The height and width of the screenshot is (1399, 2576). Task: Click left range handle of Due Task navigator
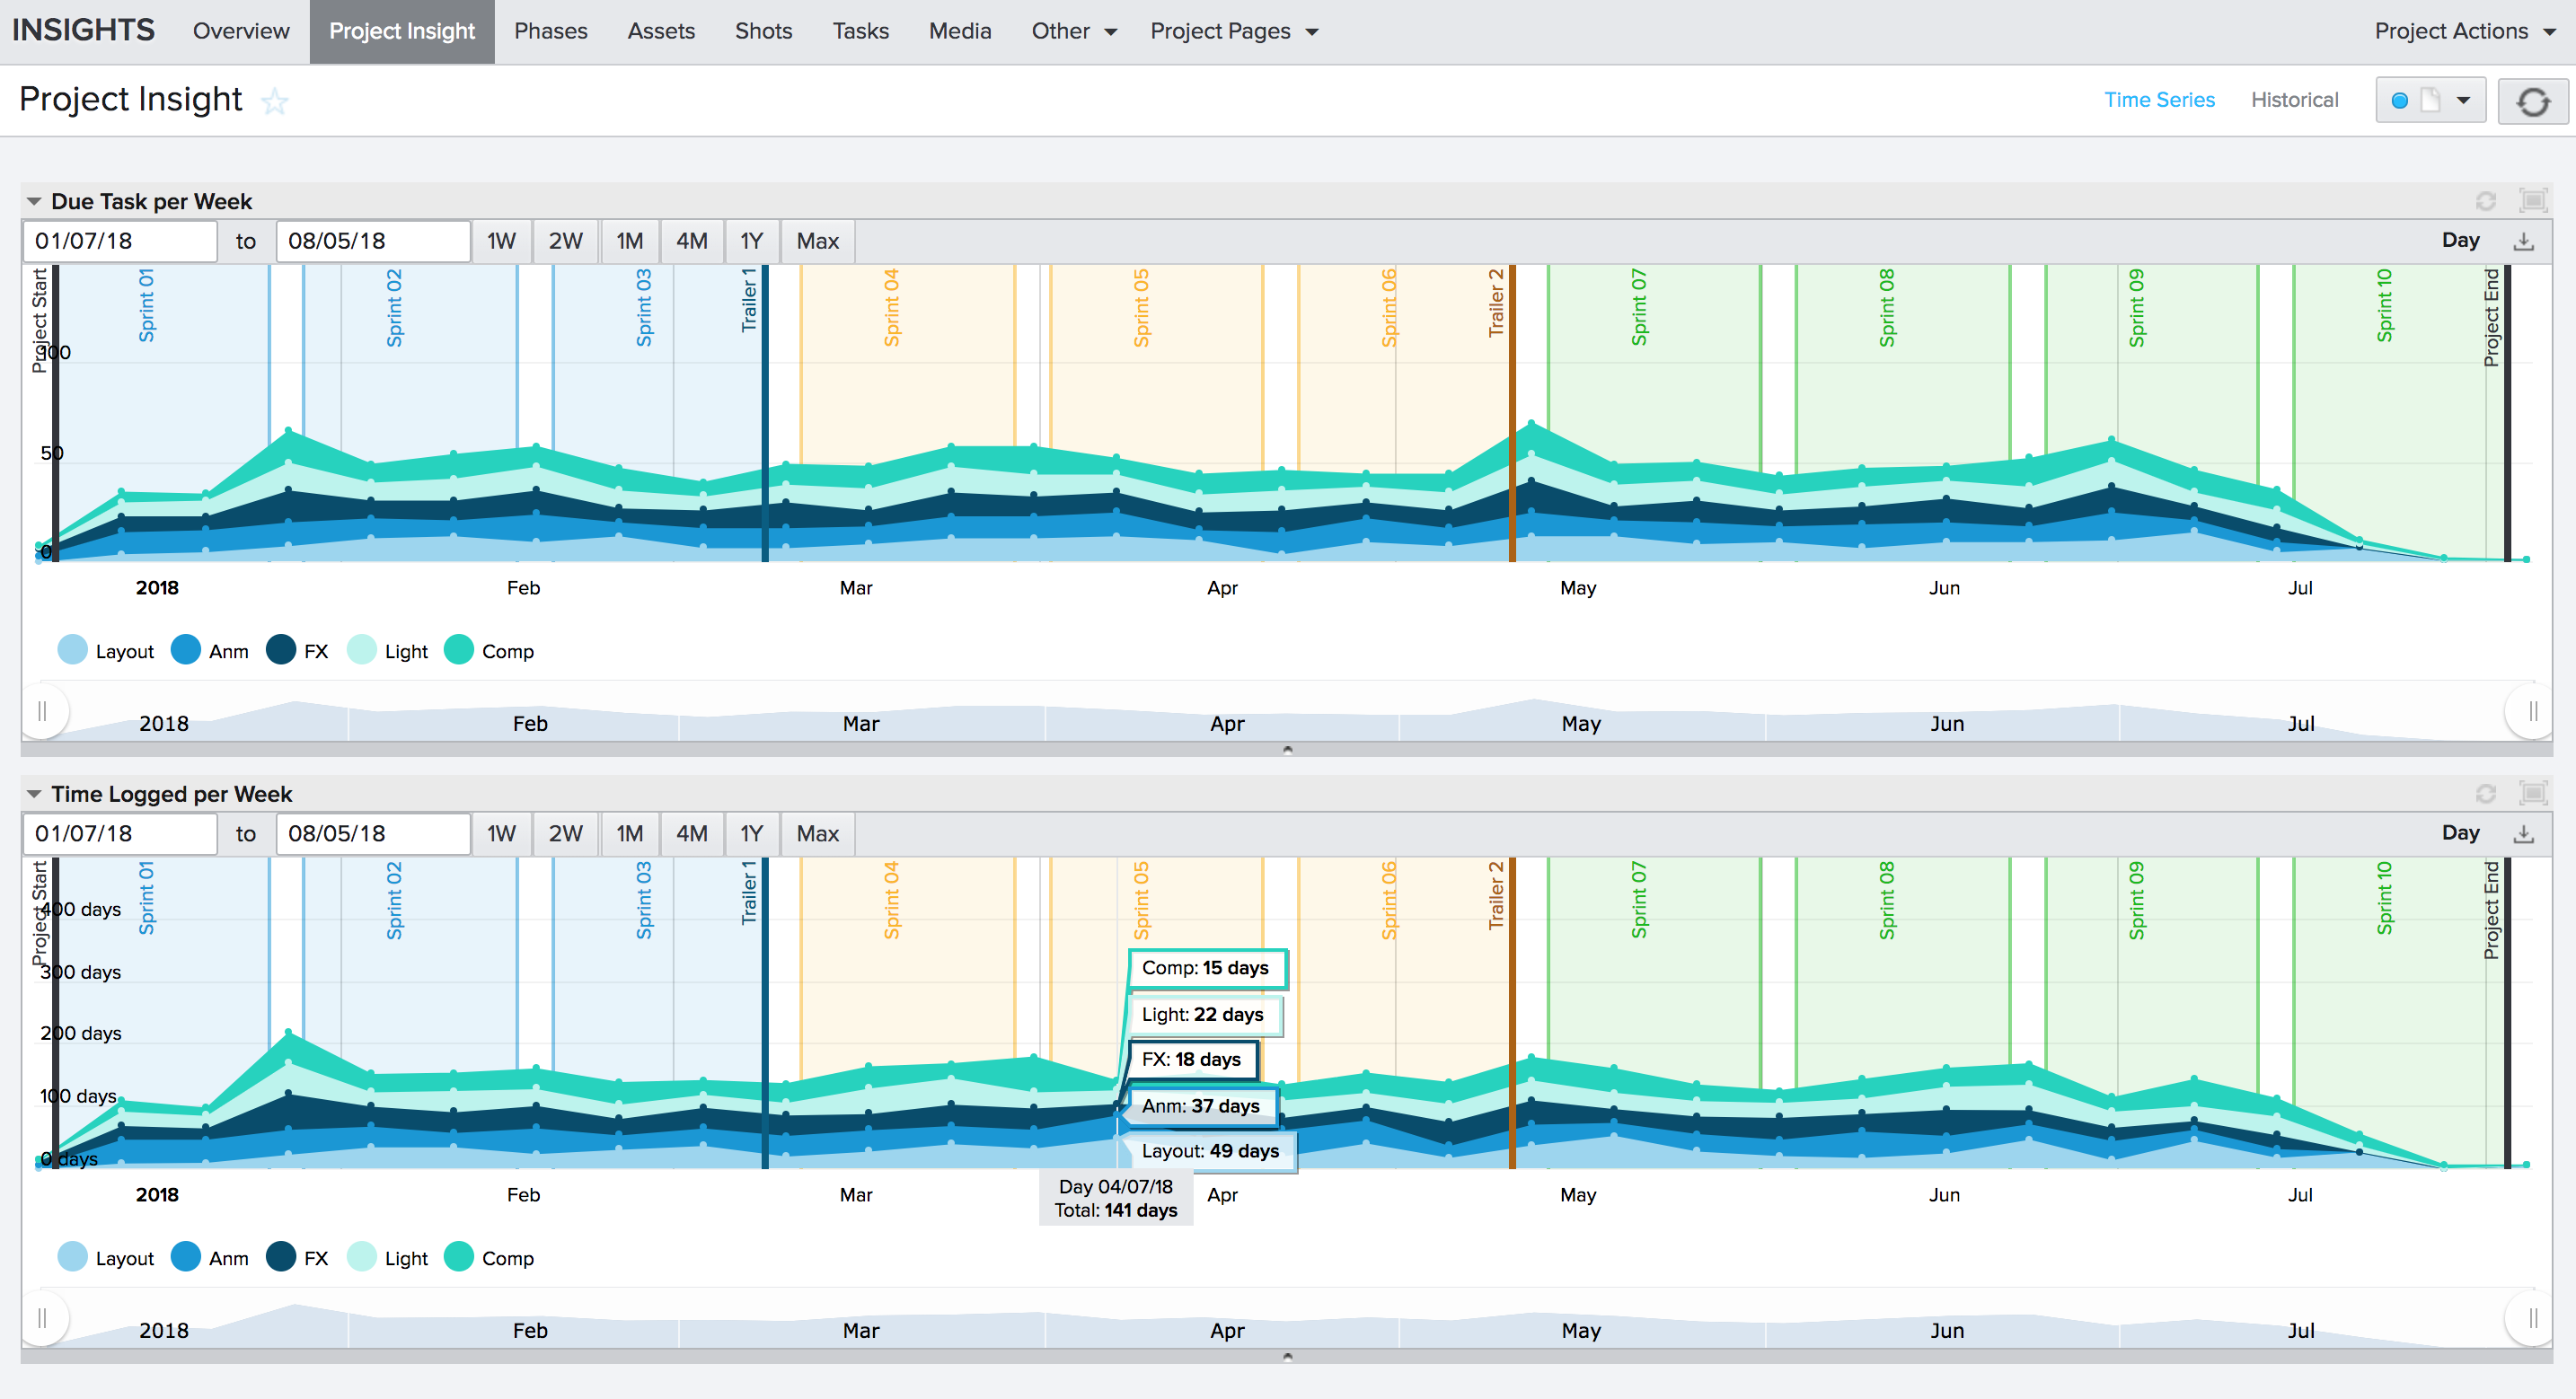click(x=42, y=711)
